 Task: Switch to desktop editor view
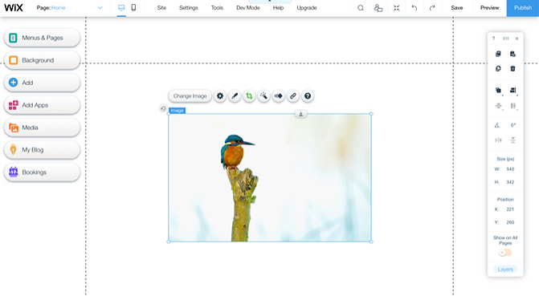121,7
